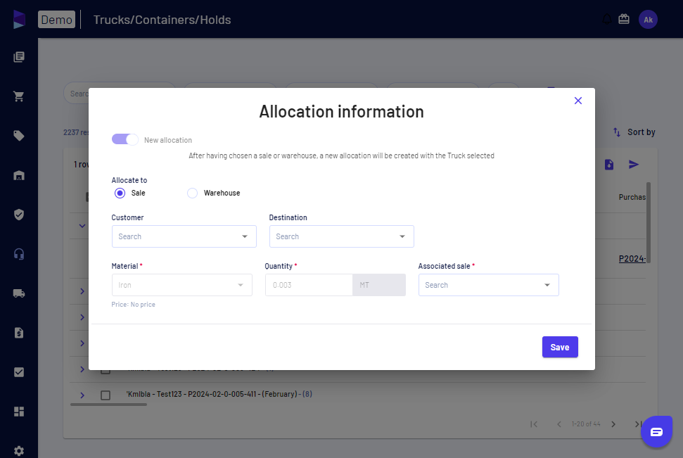Open the chat support bubble

pos(656,431)
